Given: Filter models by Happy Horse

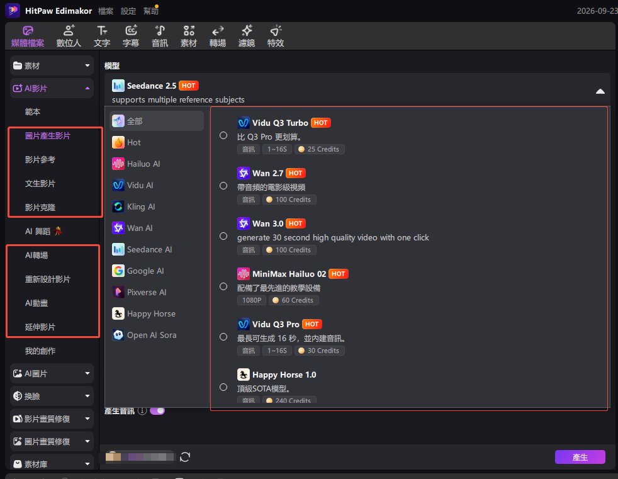Looking at the screenshot, I should pyautogui.click(x=157, y=314).
